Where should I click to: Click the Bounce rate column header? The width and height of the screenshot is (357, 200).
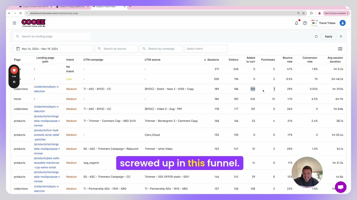[288, 60]
